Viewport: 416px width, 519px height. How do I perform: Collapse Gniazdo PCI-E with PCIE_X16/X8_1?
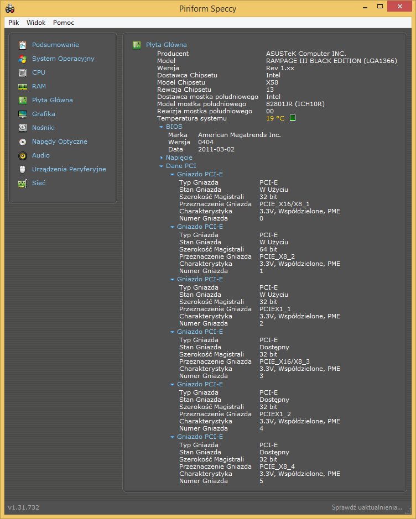[172, 174]
